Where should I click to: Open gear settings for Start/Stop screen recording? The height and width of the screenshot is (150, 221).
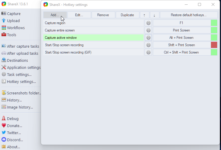coord(148,45)
